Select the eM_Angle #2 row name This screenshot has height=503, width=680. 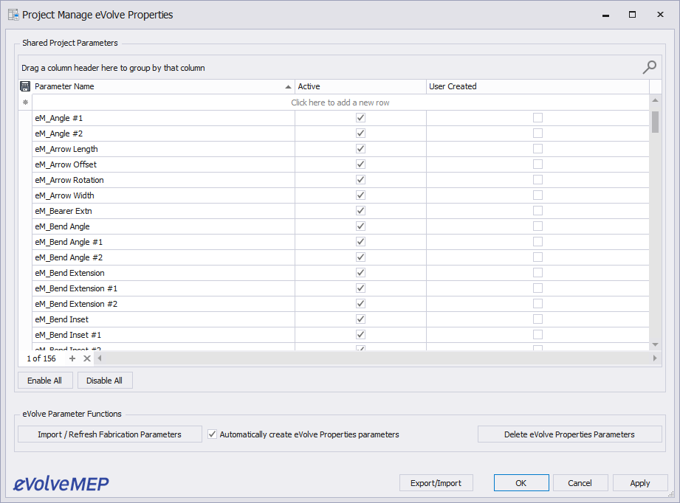pyautogui.click(x=59, y=133)
